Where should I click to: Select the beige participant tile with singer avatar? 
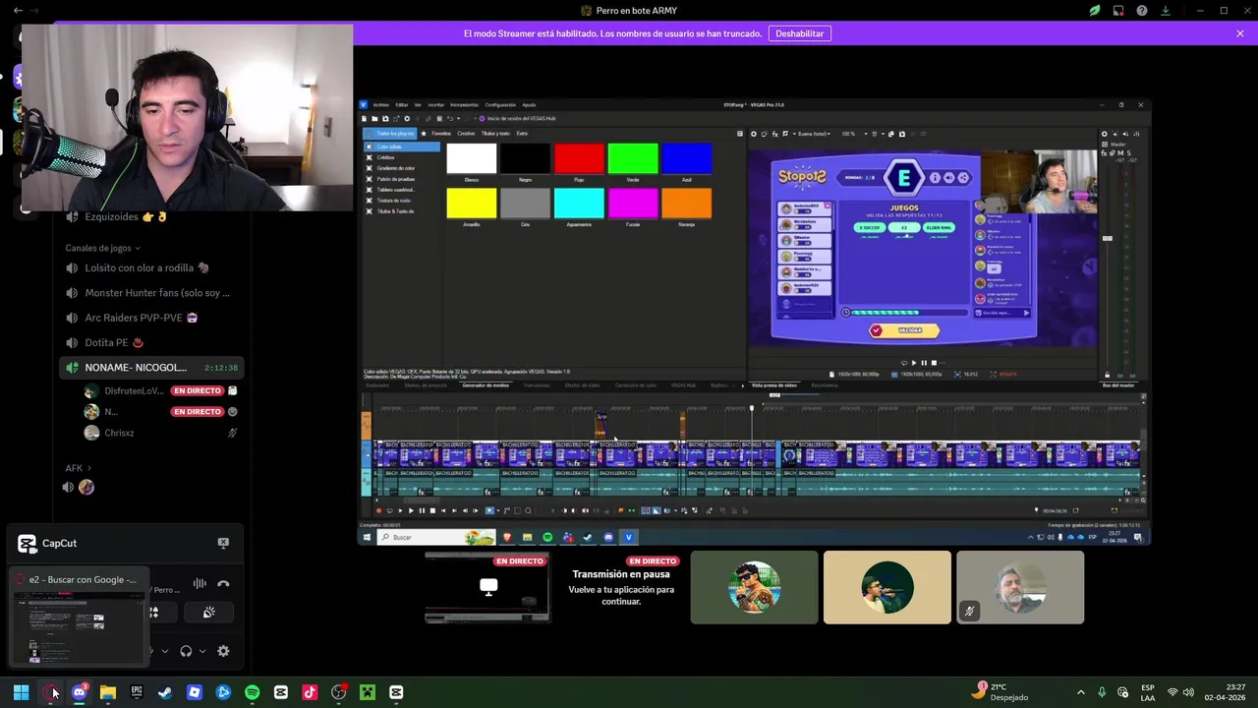pyautogui.click(x=887, y=588)
